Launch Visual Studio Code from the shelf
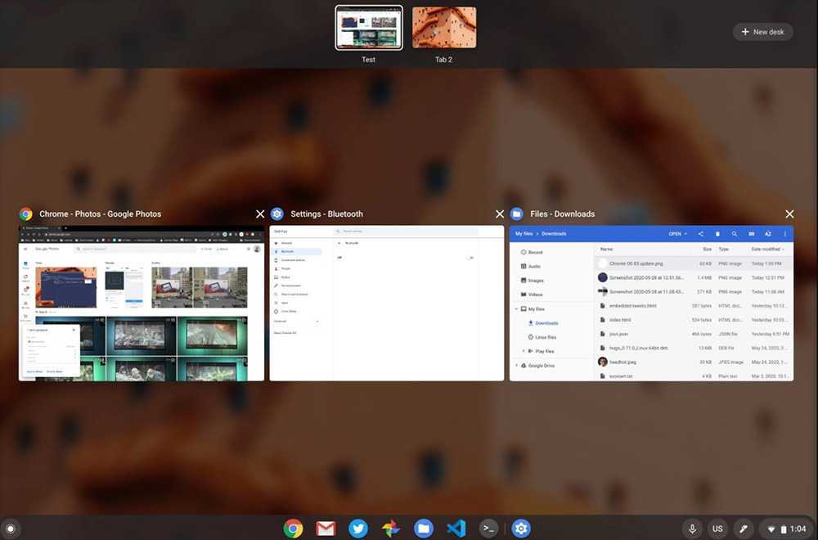 click(x=456, y=529)
